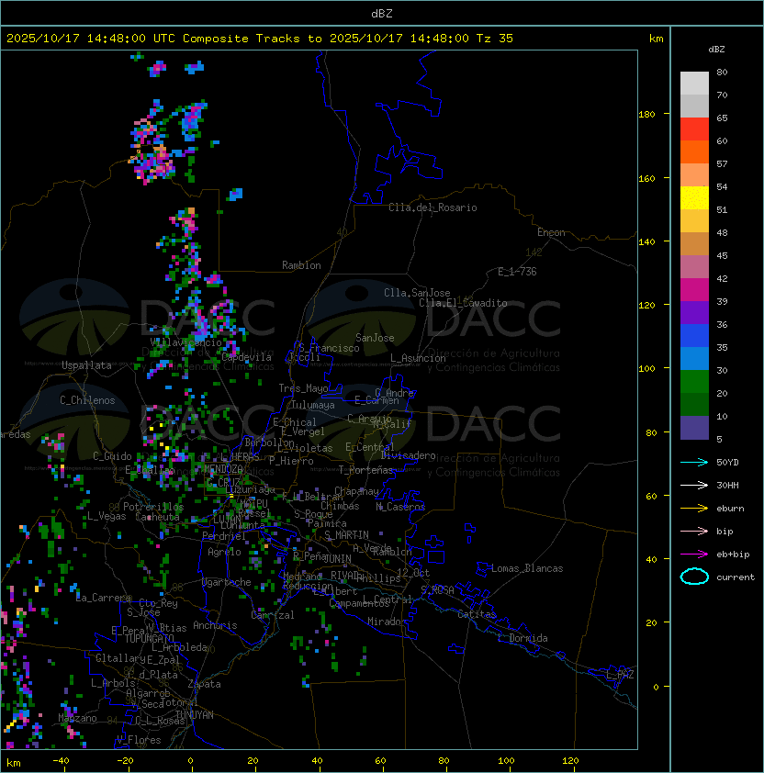Click the yellow eburn arrow in legend
The height and width of the screenshot is (773, 764).
(694, 509)
